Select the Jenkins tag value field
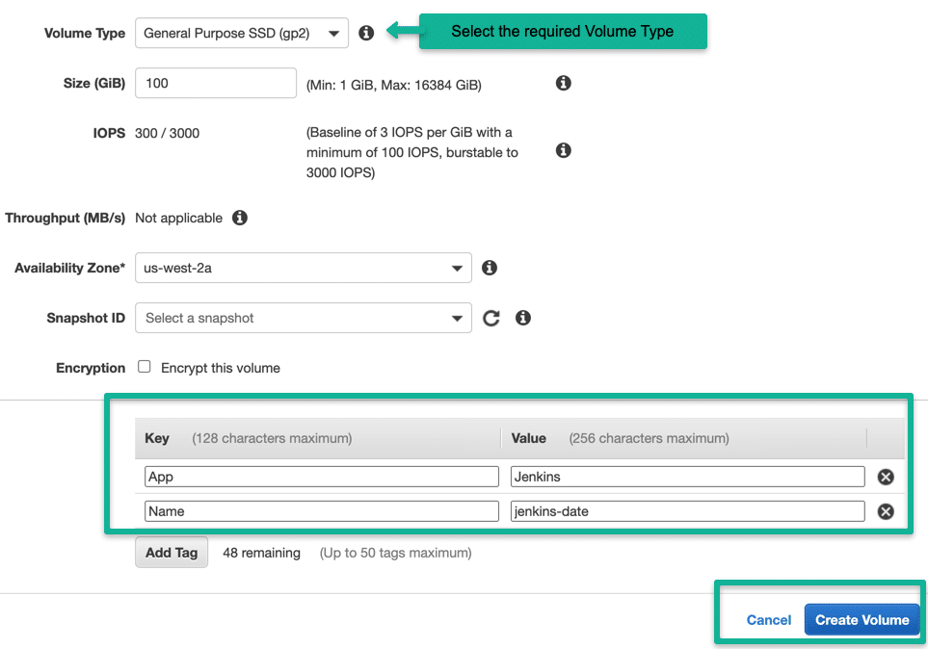This screenshot has height=649, width=928. 686,476
